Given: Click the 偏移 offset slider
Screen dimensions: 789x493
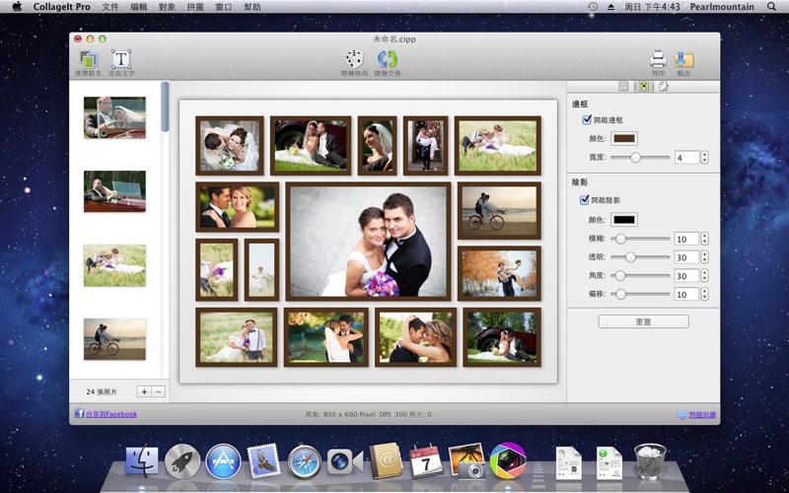Looking at the screenshot, I should point(640,294).
